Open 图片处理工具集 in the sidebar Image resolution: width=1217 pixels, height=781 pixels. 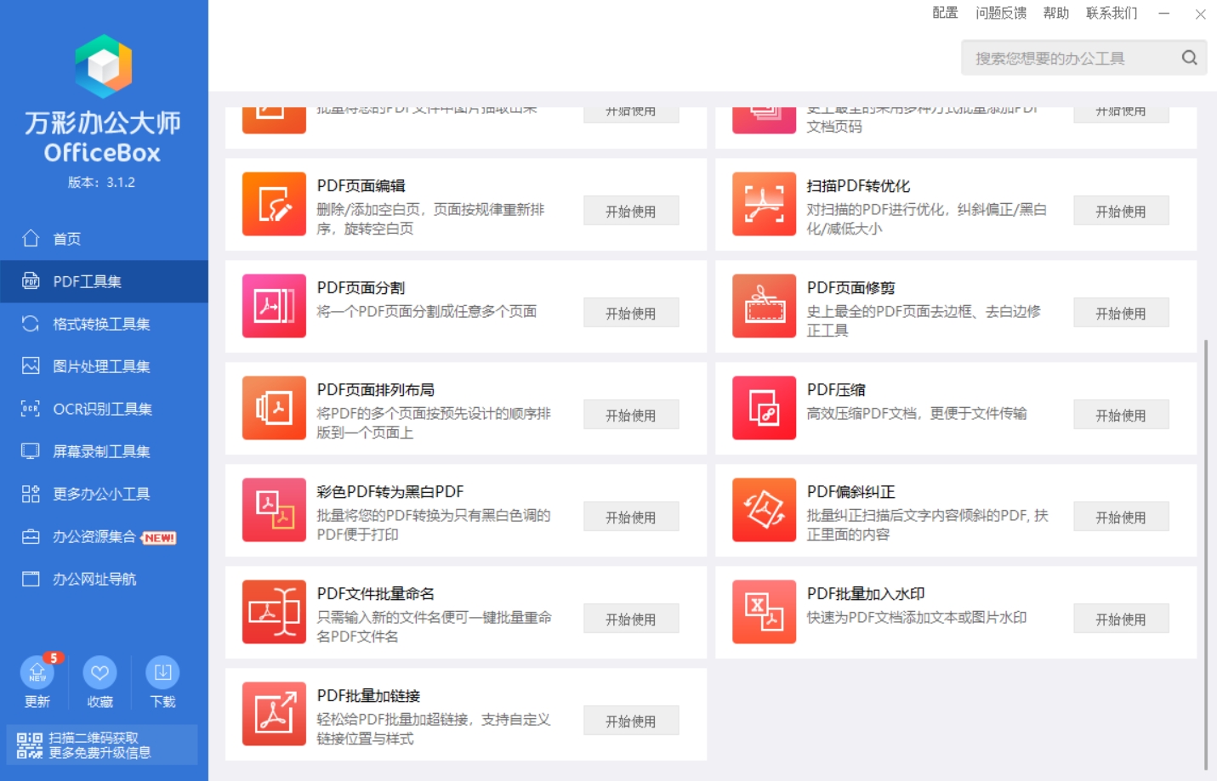104,366
